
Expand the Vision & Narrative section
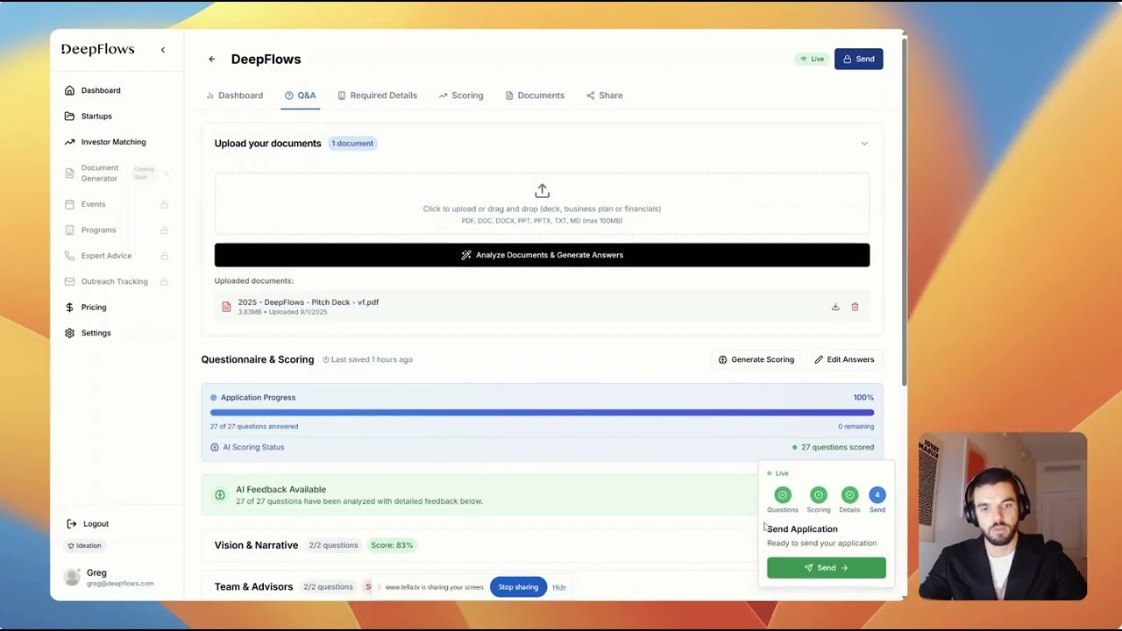[256, 545]
